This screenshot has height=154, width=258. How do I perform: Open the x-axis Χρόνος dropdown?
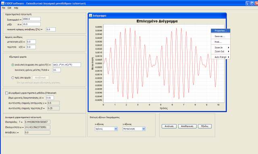point(106,129)
